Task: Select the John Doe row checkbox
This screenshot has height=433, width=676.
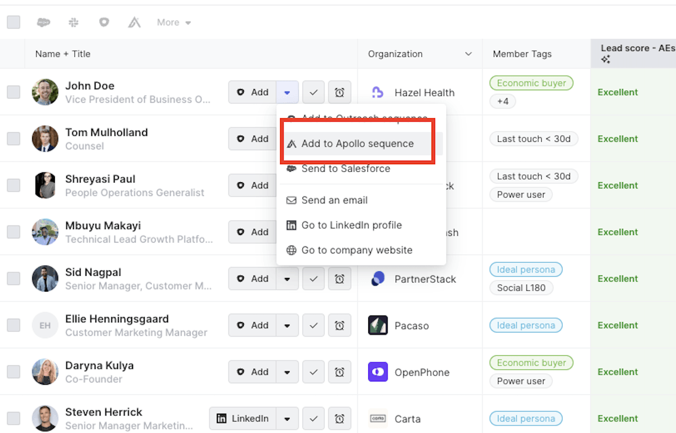Action: (x=14, y=92)
